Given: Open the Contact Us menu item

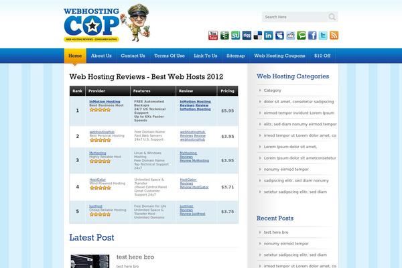Looking at the screenshot, I should tap(133, 56).
